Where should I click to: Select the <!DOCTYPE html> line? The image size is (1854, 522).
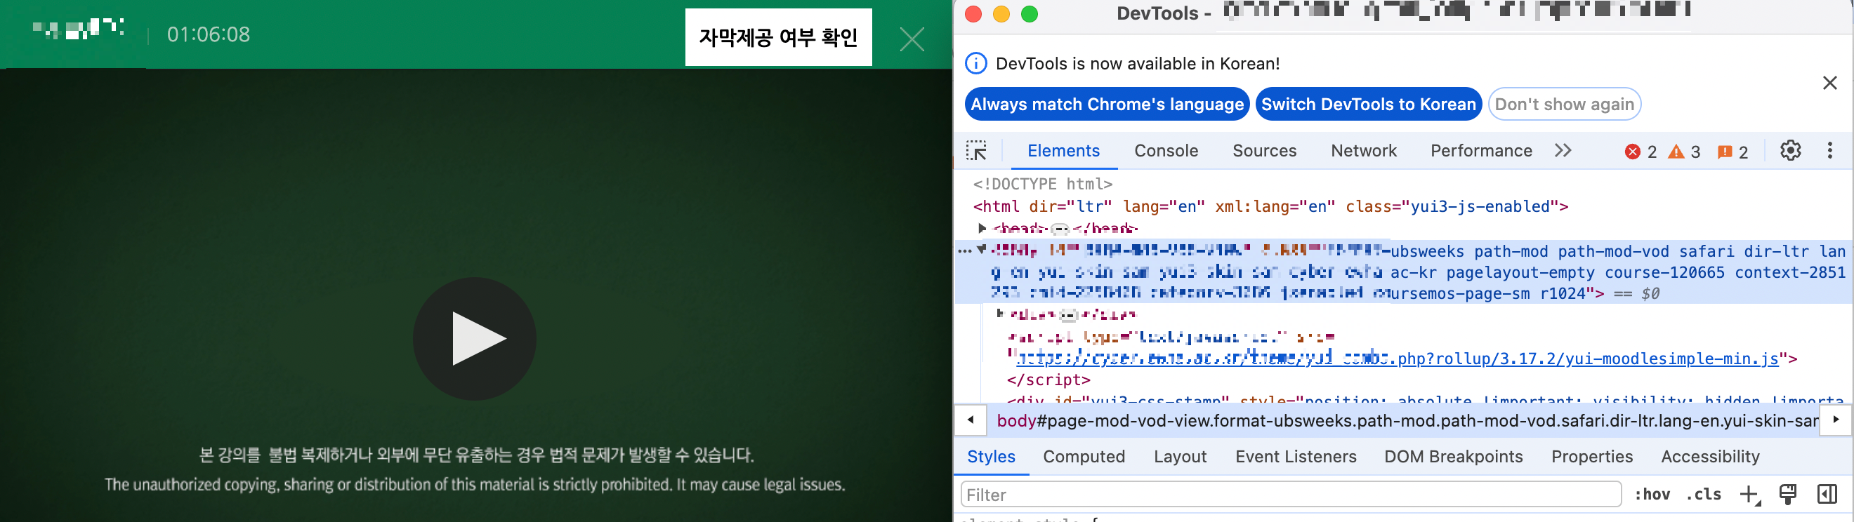coord(1042,184)
